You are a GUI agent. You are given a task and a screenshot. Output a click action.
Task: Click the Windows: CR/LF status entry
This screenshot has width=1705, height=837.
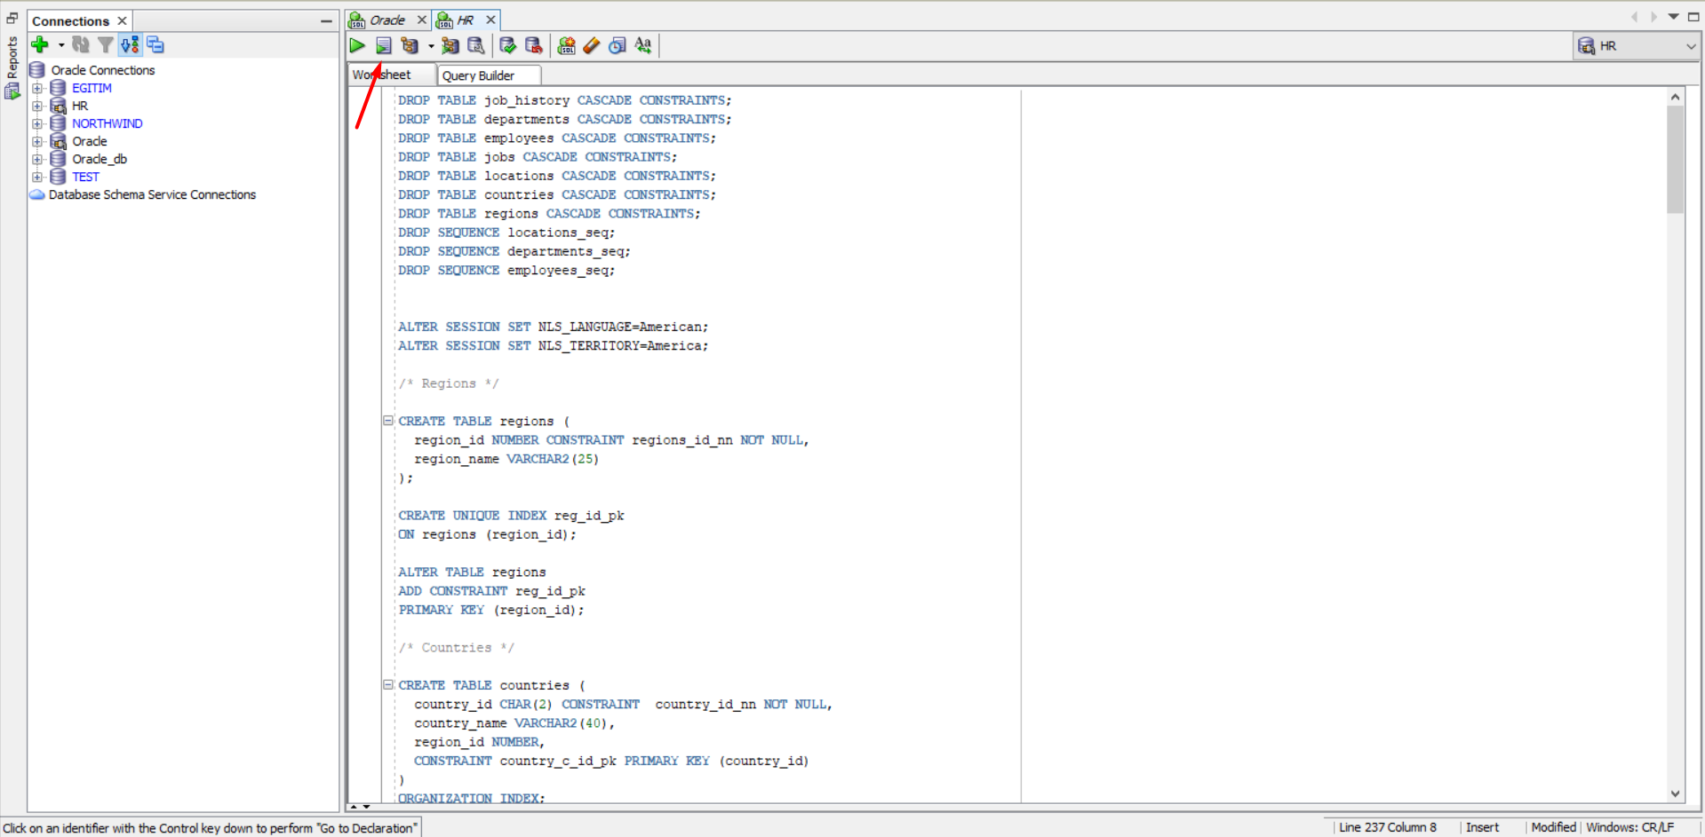(1630, 827)
